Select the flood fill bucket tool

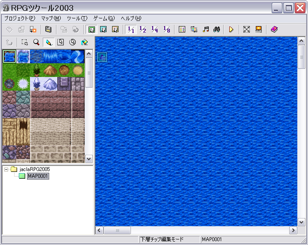coord(84,42)
